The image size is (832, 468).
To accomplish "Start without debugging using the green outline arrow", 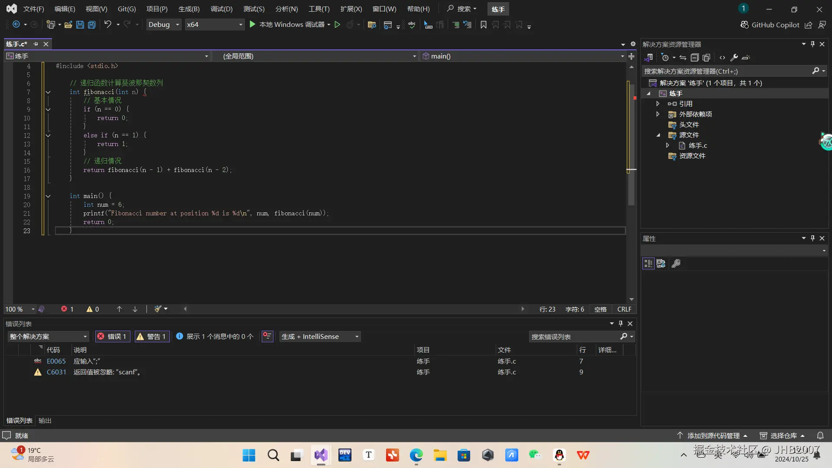I will pyautogui.click(x=337, y=25).
